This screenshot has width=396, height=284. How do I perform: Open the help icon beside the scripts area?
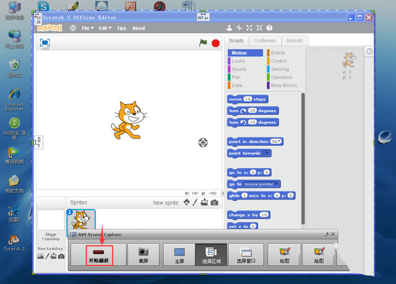(369, 51)
